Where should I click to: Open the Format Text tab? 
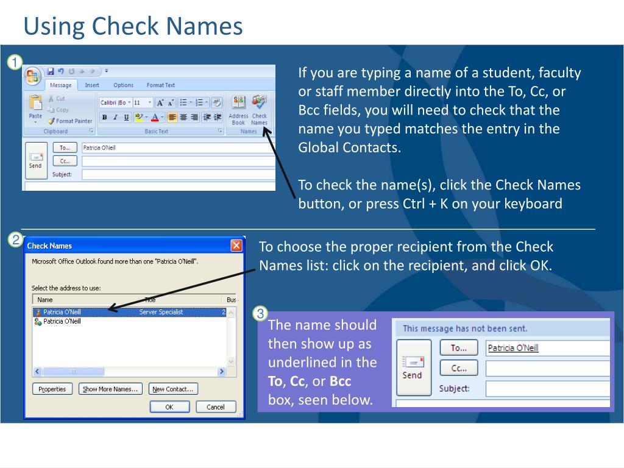tap(161, 85)
